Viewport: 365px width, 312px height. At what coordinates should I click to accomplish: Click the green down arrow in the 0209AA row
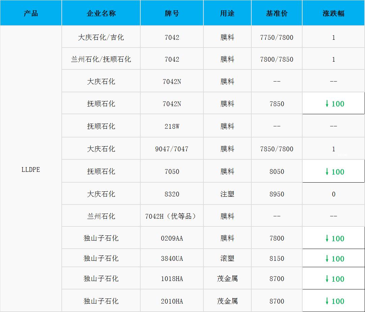[327, 238]
